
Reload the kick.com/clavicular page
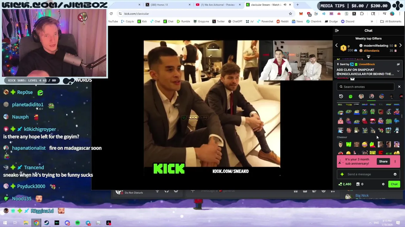click(x=111, y=14)
